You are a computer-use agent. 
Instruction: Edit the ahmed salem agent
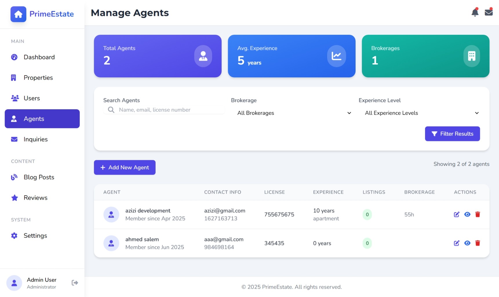coord(456,243)
